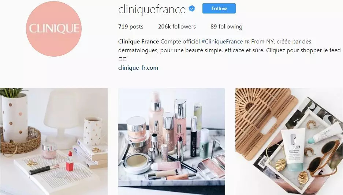Click the gold triangle mug in the first post
Viewport: 343px width, 195px height.
coord(93,131)
